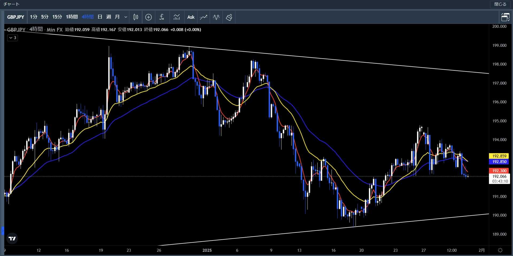Switch to the 1時間 timeframe
Viewport: 513px width, 256px height.
coord(72,17)
